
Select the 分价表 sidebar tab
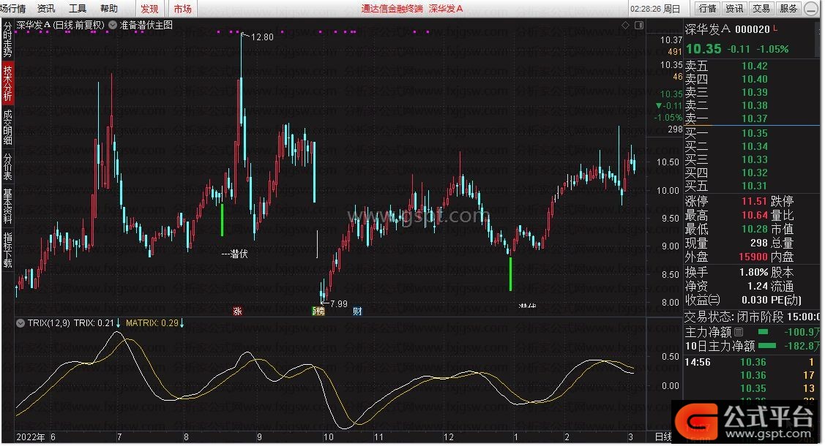pos(7,167)
